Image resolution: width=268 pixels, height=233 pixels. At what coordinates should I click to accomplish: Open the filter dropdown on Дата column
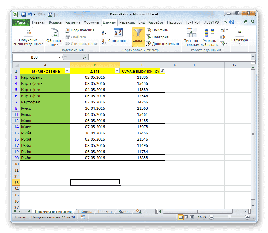(x=117, y=71)
